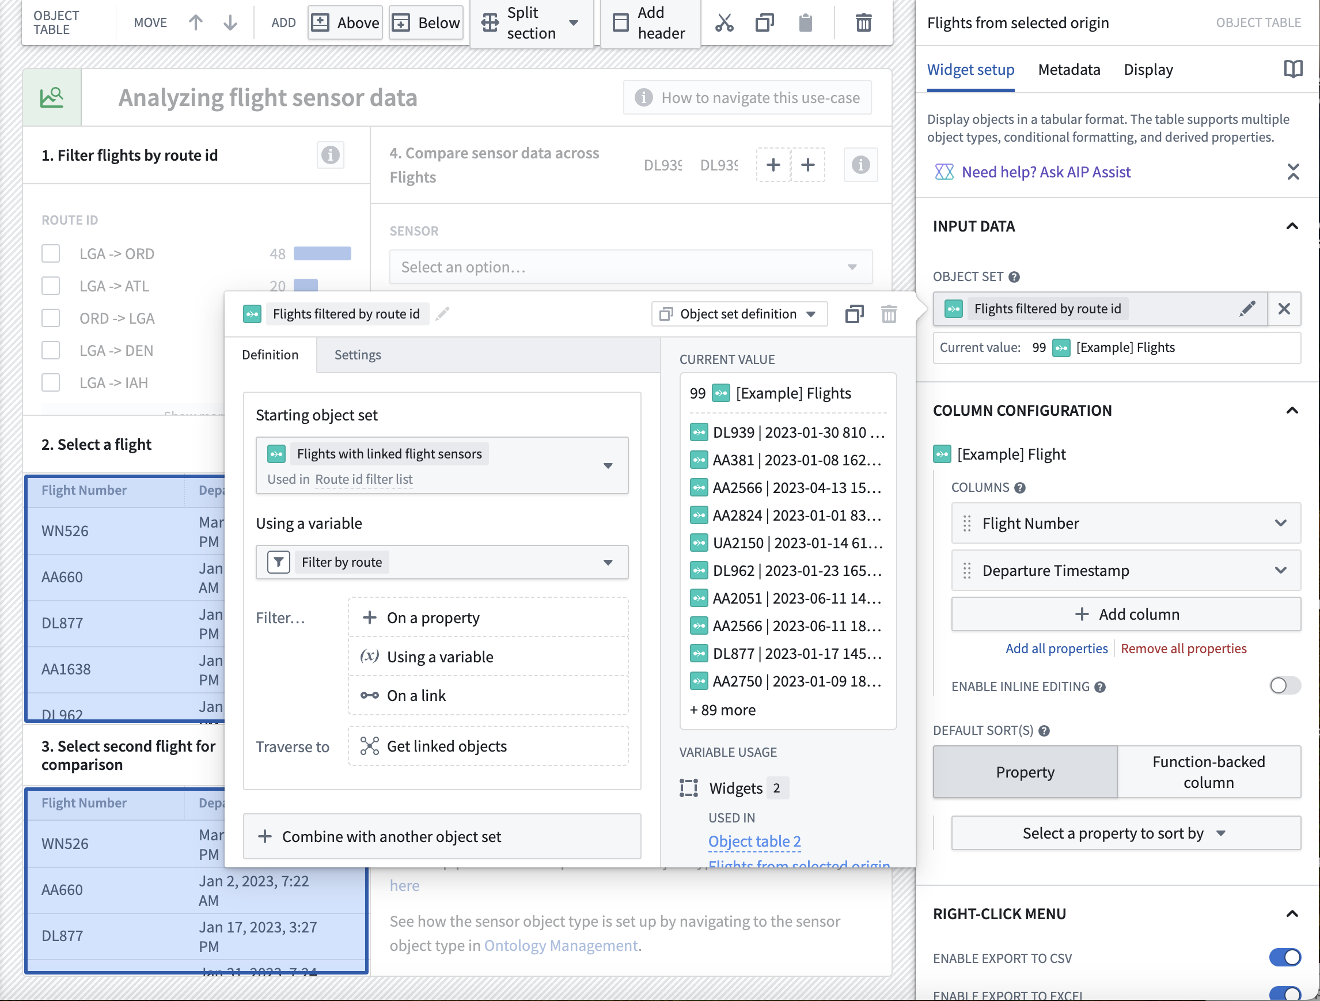Open the Starting object set dropdown
Screen dimensions: 1320x1001
pyautogui.click(x=442, y=465)
